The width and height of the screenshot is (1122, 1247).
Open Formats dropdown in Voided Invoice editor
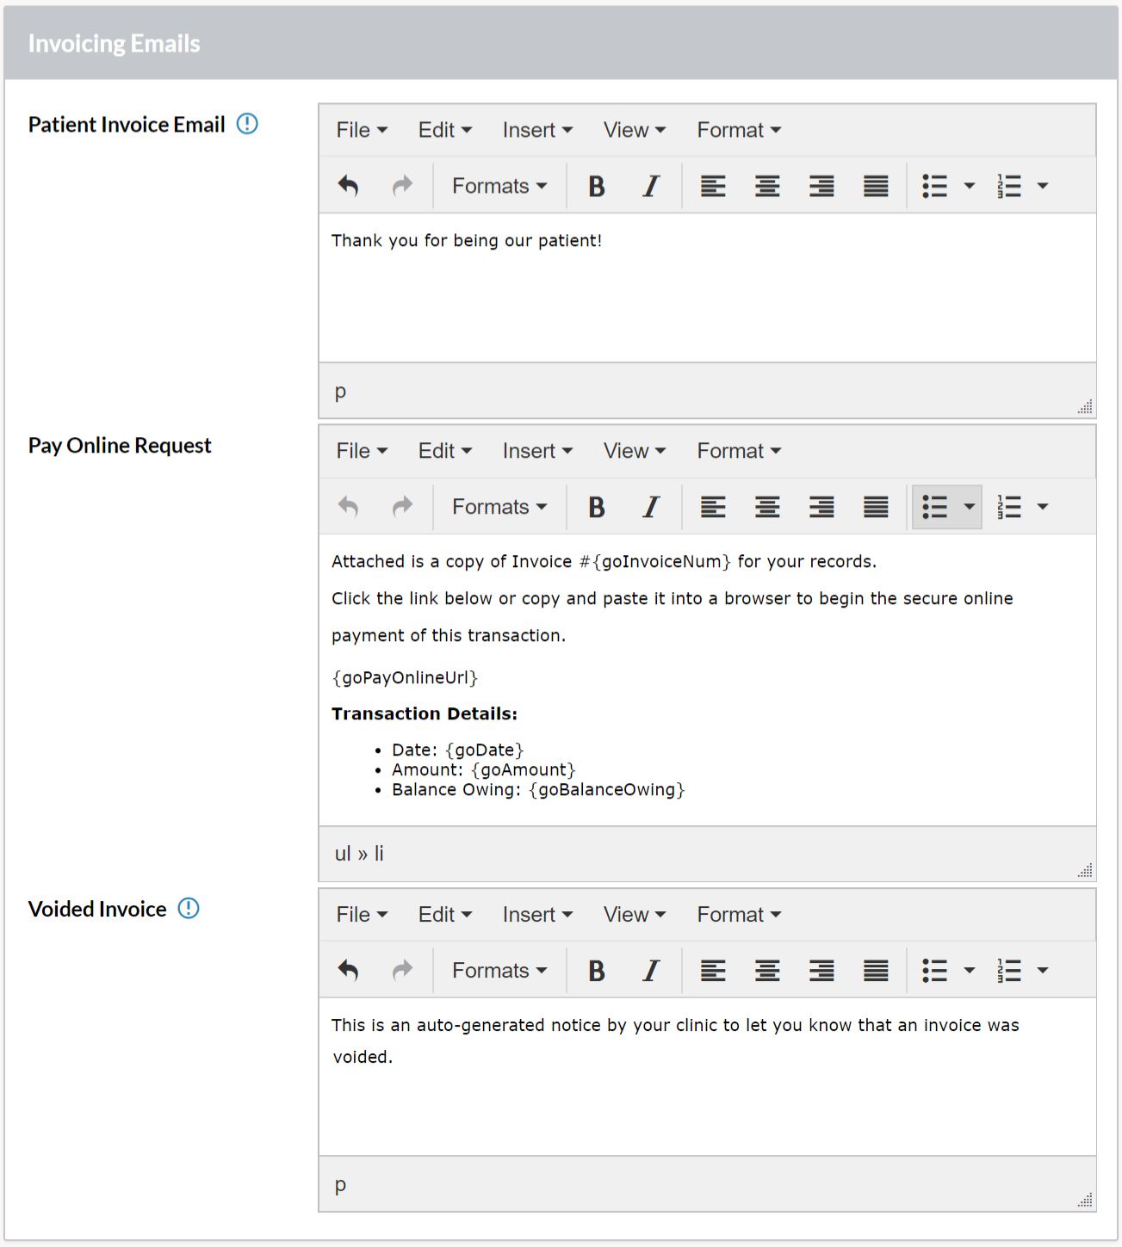499,971
